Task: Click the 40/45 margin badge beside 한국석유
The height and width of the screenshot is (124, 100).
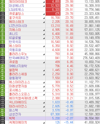Action: [3, 42]
